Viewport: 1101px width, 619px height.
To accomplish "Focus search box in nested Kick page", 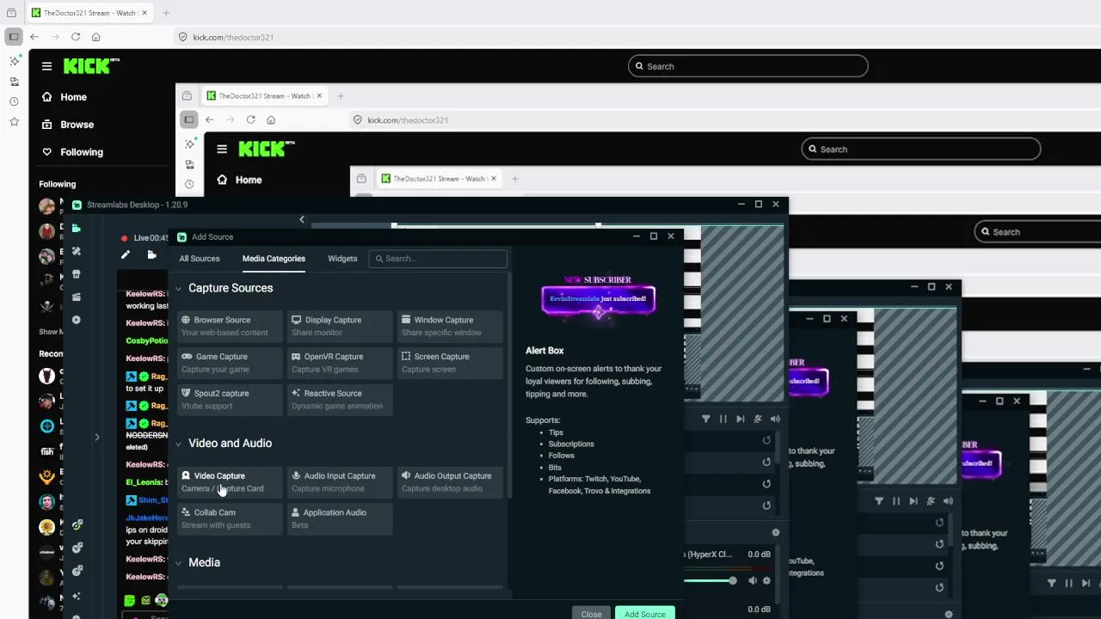I will pyautogui.click(x=921, y=149).
